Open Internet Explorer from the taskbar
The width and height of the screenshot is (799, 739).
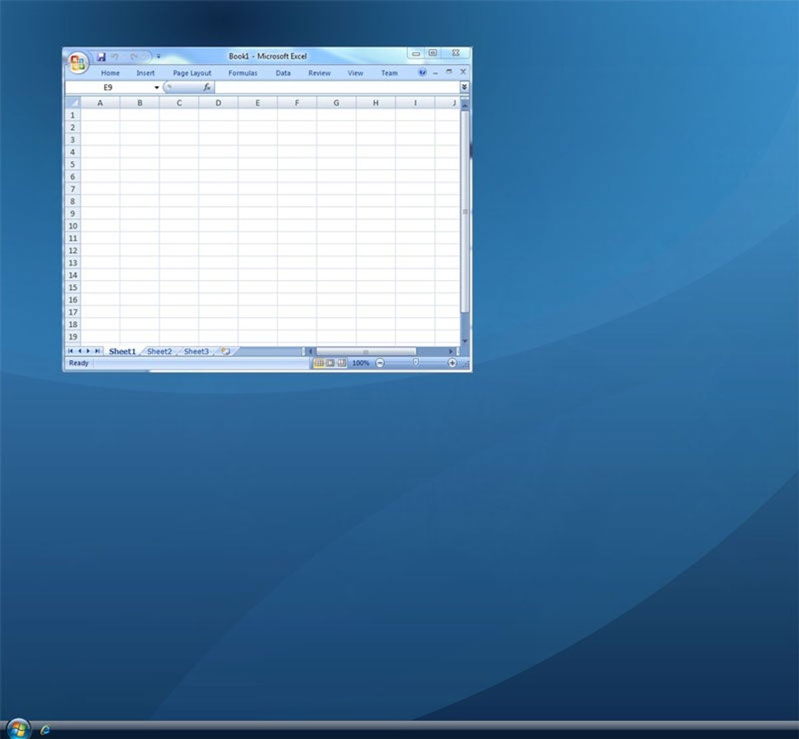click(x=45, y=730)
